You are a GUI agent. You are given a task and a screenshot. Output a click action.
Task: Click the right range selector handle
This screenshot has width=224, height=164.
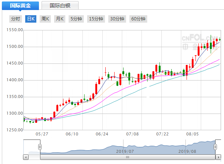(215, 147)
